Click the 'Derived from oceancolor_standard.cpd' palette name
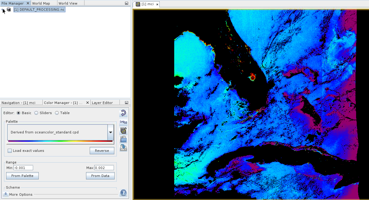The width and height of the screenshot is (369, 200). point(45,132)
